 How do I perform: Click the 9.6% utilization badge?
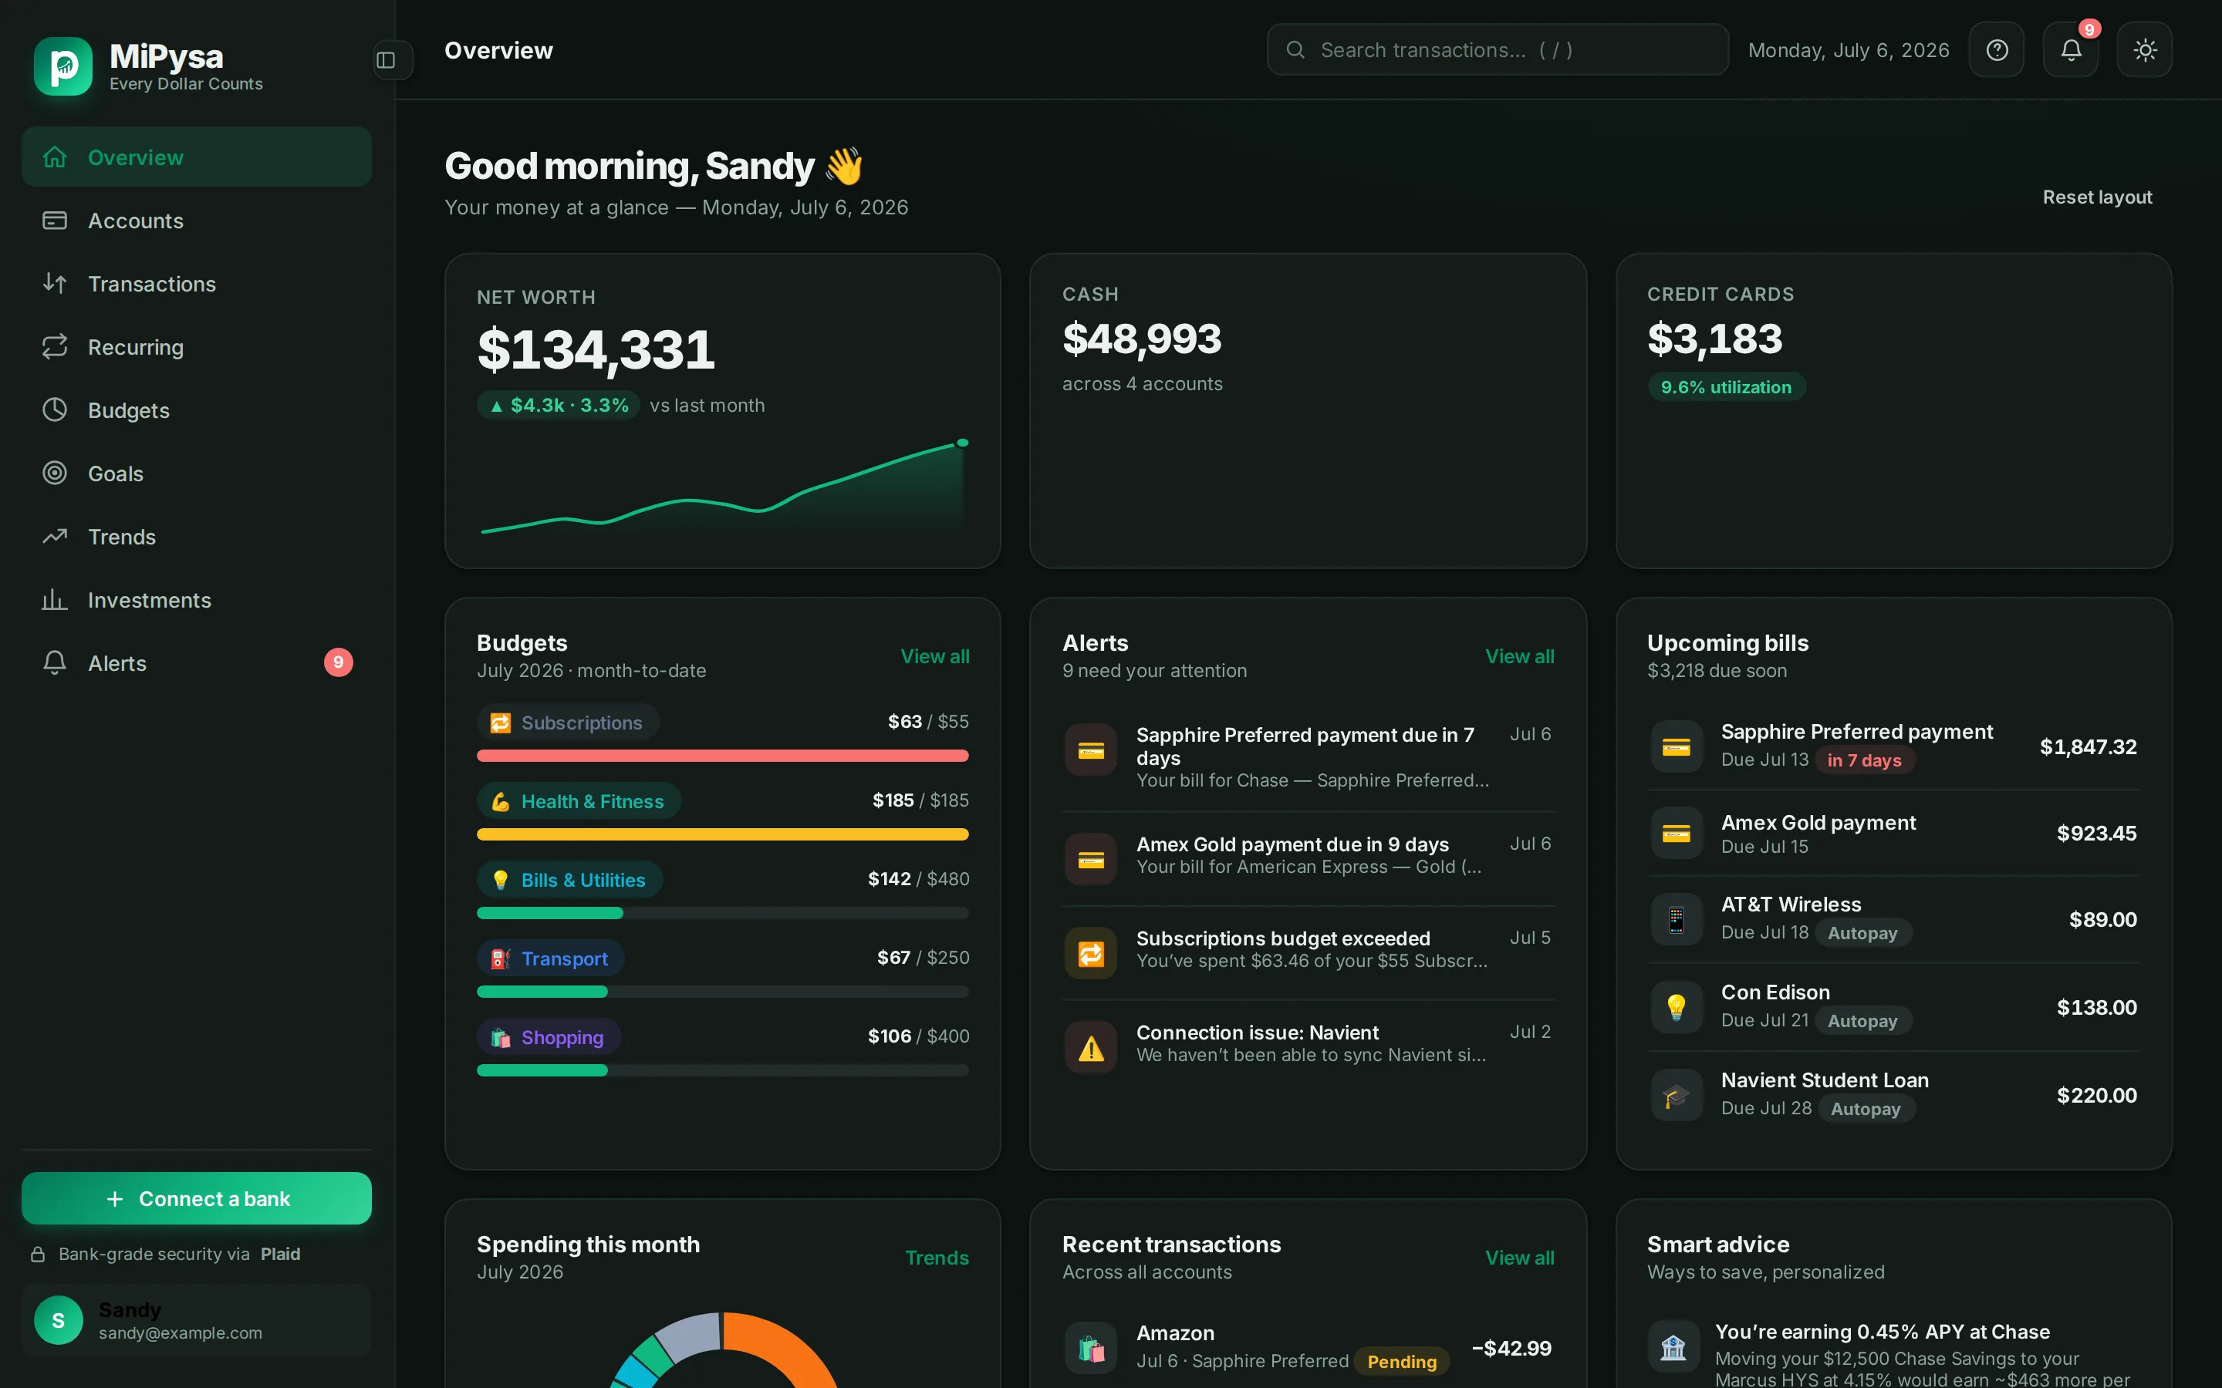click(x=1726, y=386)
